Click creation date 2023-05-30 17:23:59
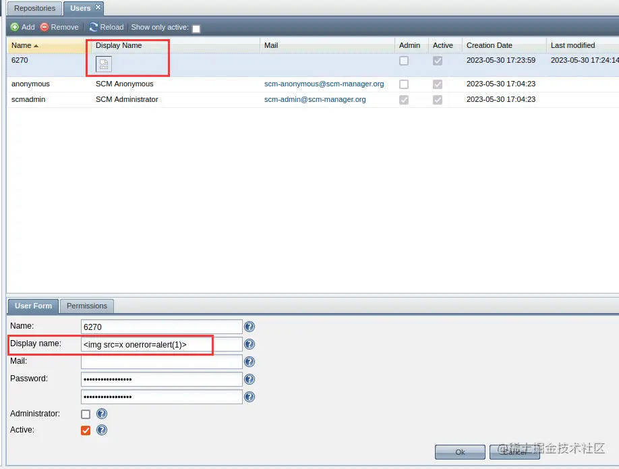Screen dimensions: 619x469 pos(501,60)
